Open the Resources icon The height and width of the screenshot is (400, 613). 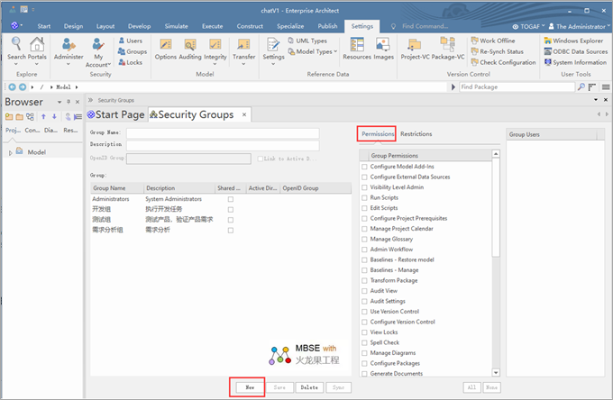tap(357, 44)
